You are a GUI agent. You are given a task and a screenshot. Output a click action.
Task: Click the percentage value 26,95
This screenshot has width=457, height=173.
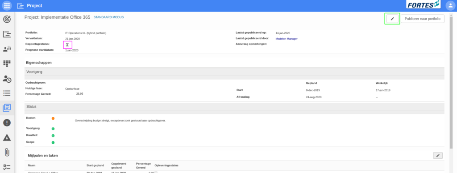click(79, 94)
